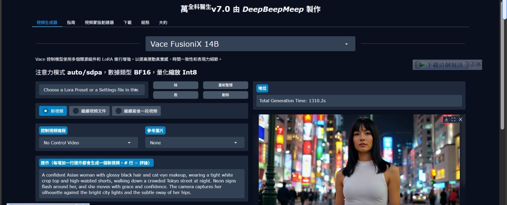Open the 視頻蒙版創建器 tab
The image size is (507, 205).
click(99, 23)
